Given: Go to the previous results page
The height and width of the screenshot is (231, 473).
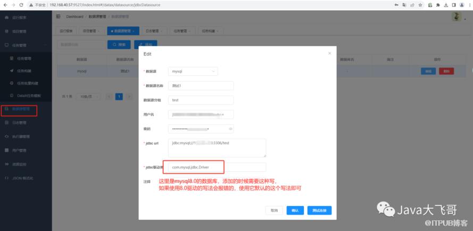Looking at the screenshot, I should [x=109, y=97].
